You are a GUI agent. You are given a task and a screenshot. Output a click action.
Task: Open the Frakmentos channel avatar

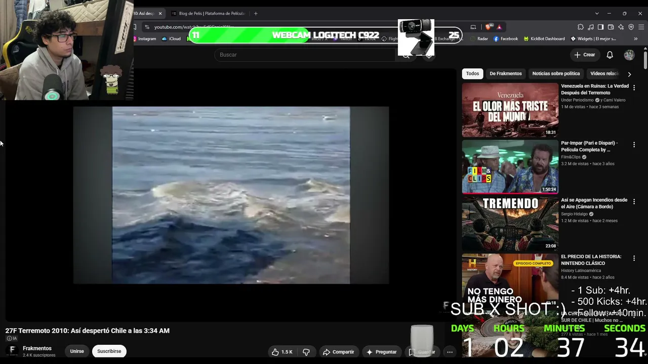coord(13,351)
